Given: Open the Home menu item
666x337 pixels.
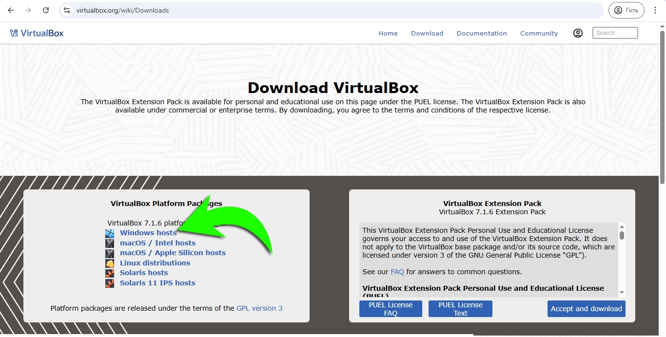Looking at the screenshot, I should pyautogui.click(x=388, y=33).
